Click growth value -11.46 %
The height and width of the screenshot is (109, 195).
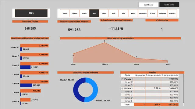pos(116,29)
